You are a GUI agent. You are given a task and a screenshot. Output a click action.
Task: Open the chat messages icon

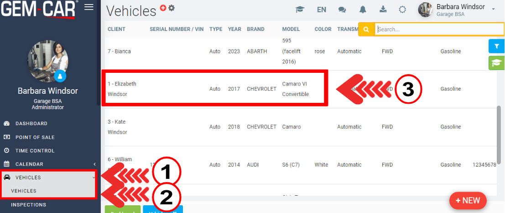pyautogui.click(x=342, y=10)
